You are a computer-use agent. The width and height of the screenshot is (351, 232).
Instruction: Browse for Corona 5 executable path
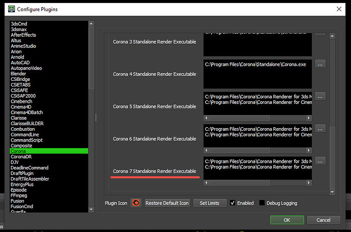tap(320, 96)
